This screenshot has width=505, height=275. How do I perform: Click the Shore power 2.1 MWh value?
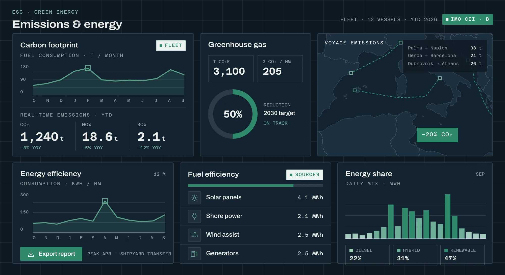click(310, 216)
